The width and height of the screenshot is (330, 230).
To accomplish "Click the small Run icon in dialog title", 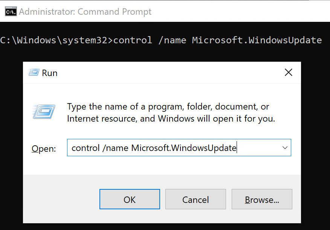I will [x=34, y=73].
